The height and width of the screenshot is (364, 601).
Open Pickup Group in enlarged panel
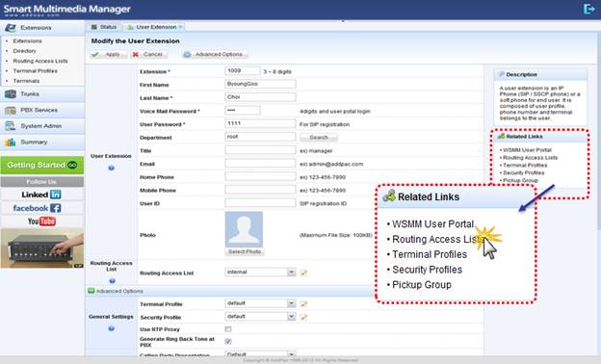click(x=422, y=285)
